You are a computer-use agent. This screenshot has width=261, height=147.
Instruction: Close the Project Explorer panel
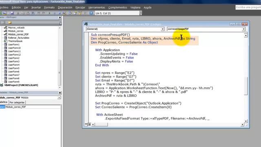60,18
